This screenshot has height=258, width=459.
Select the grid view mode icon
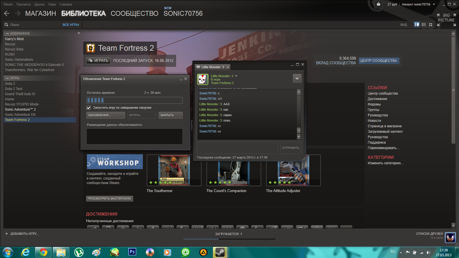tap(431, 25)
